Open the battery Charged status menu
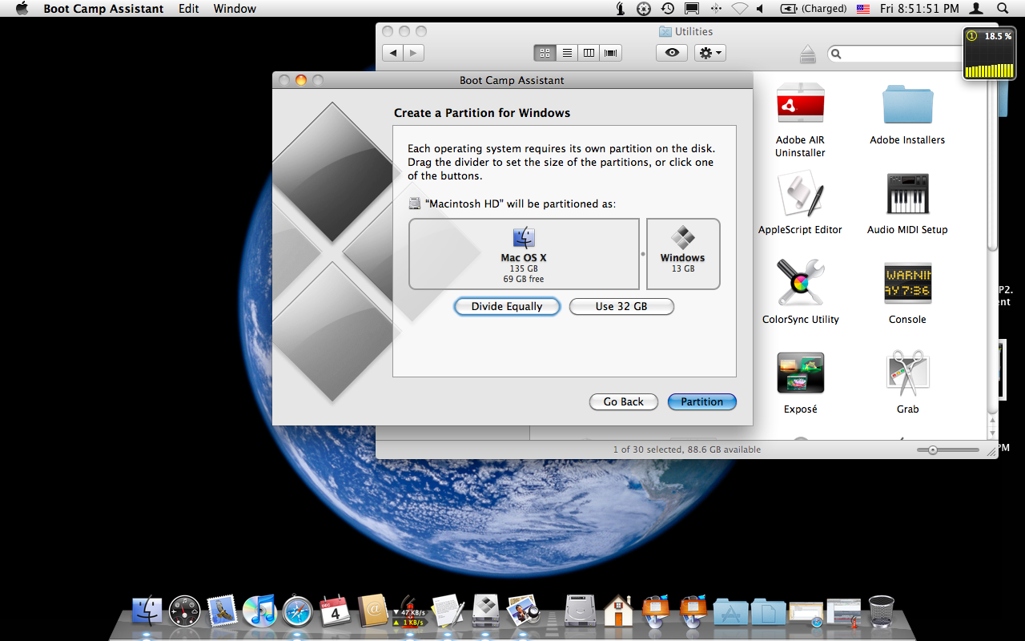Viewport: 1025px width, 641px height. [814, 9]
